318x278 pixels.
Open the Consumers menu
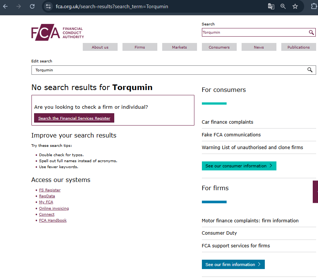point(219,47)
